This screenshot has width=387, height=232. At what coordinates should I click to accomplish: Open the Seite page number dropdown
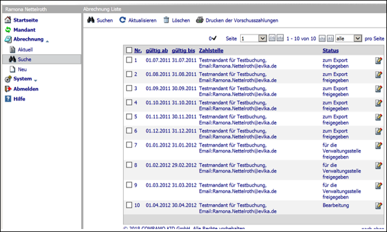click(x=253, y=38)
